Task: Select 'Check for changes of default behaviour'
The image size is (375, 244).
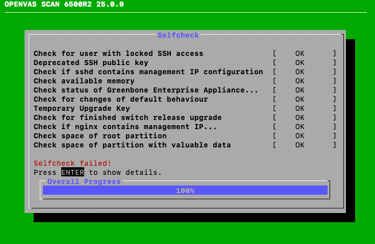Action: coord(121,99)
